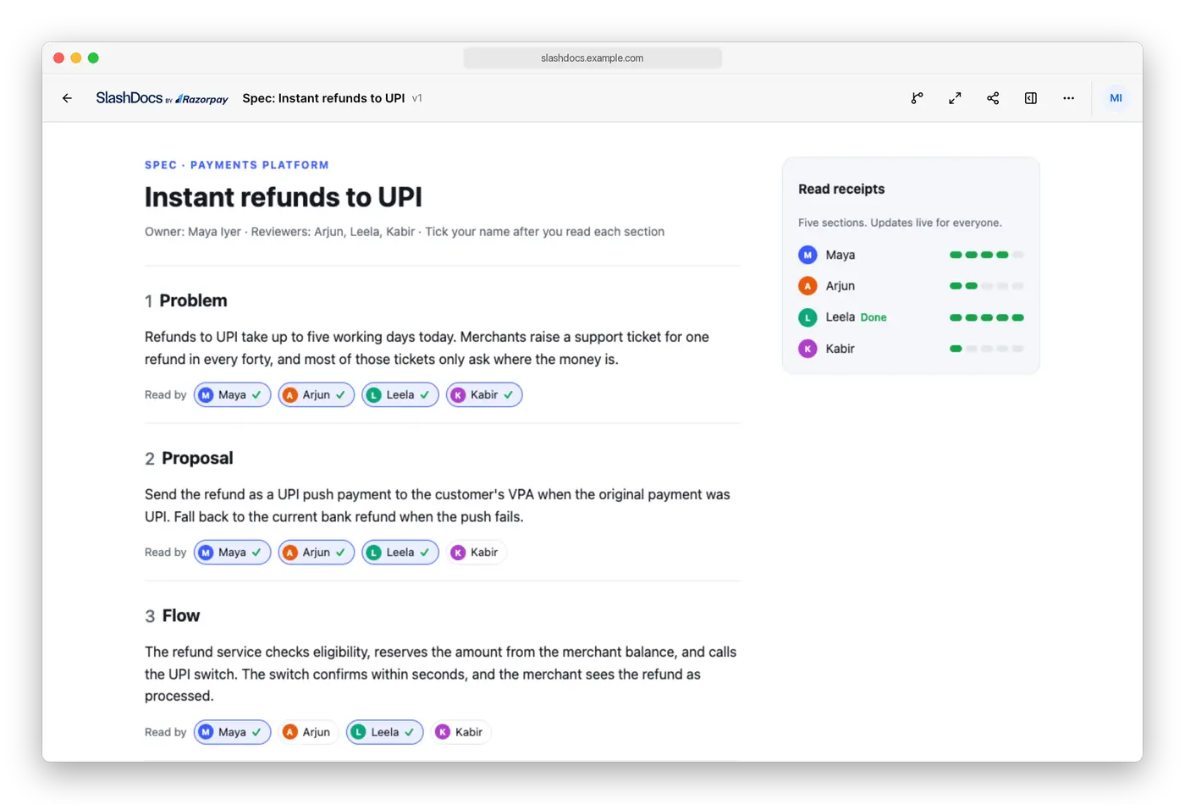Click Kabir's avatar in Read receipts
This screenshot has width=1185, height=804.
(x=807, y=349)
